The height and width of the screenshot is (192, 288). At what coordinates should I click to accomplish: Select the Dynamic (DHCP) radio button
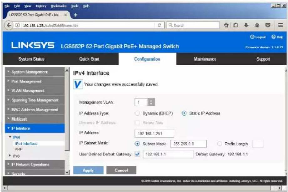point(137,113)
